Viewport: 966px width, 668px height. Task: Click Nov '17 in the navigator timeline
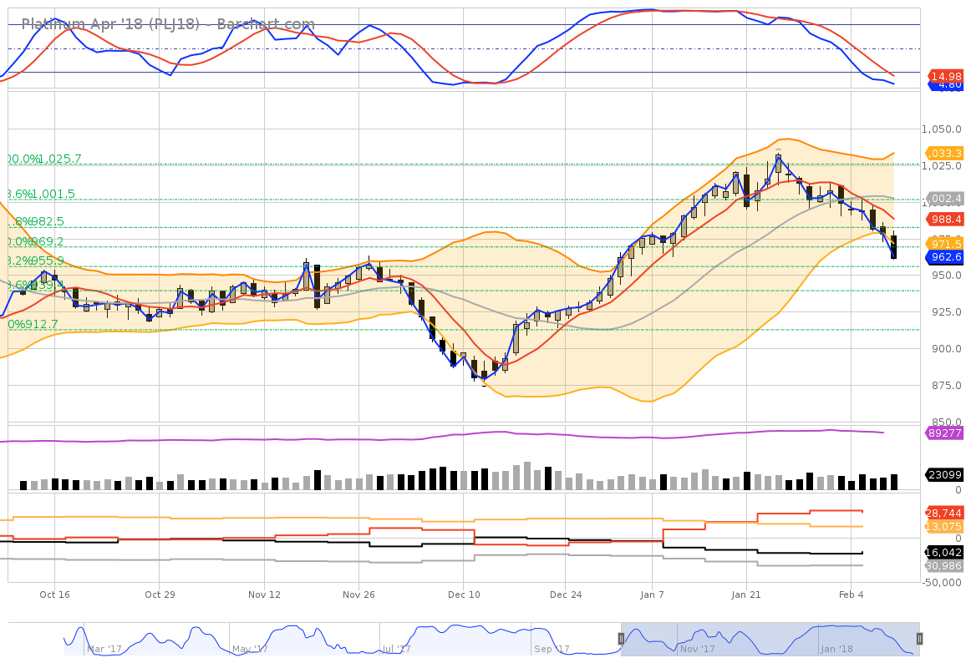click(x=698, y=649)
